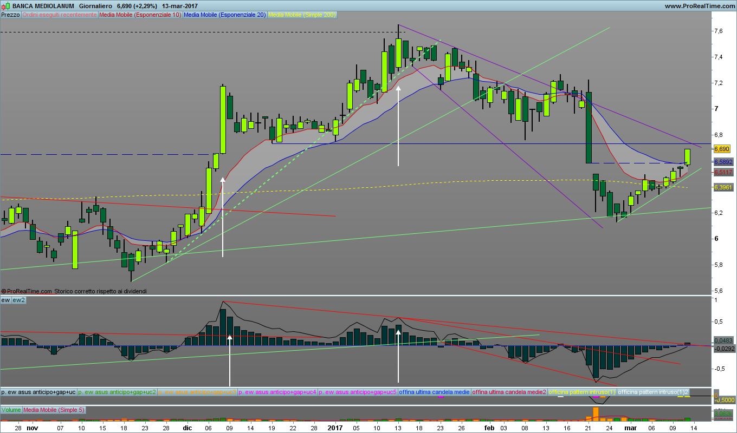Select Media Mobile (Simple 5) label
The image size is (737, 433).
[54, 410]
